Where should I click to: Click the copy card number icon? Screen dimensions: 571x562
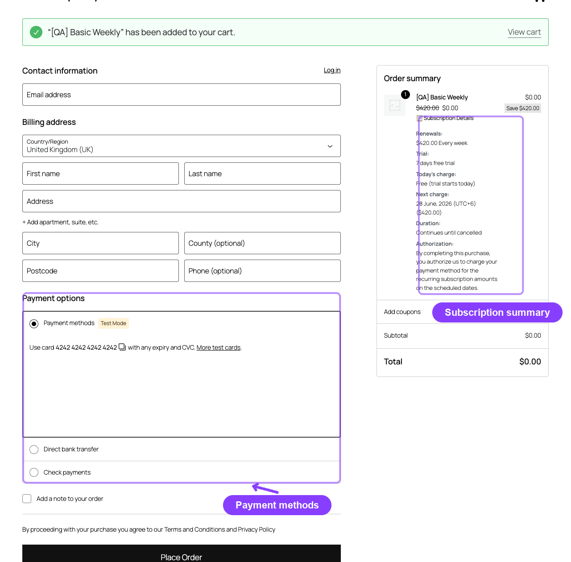(122, 347)
